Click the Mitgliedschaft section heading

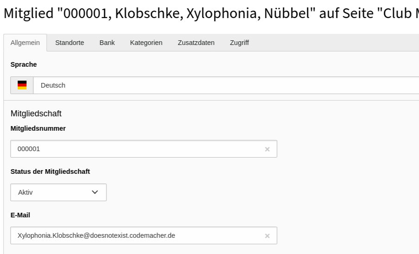pyautogui.click(x=36, y=114)
